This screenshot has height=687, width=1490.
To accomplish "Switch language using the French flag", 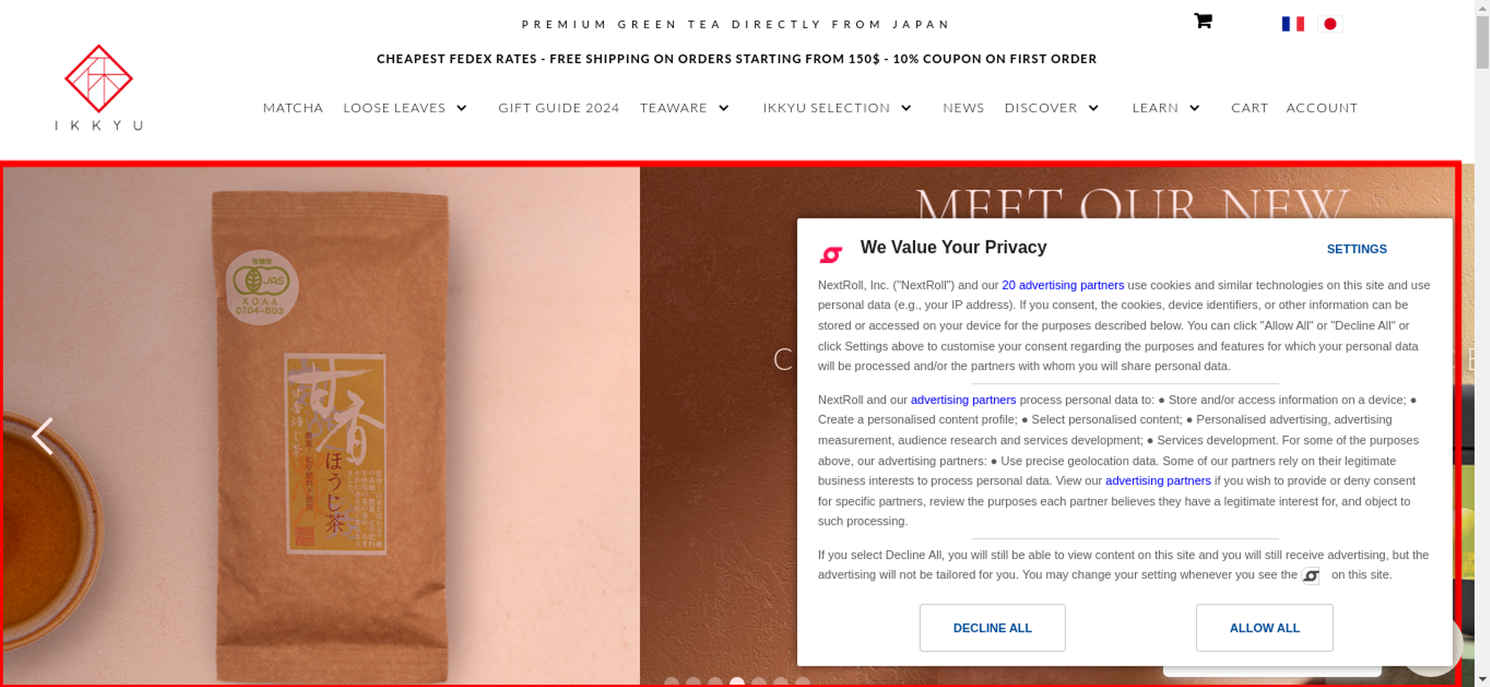I will (1293, 24).
